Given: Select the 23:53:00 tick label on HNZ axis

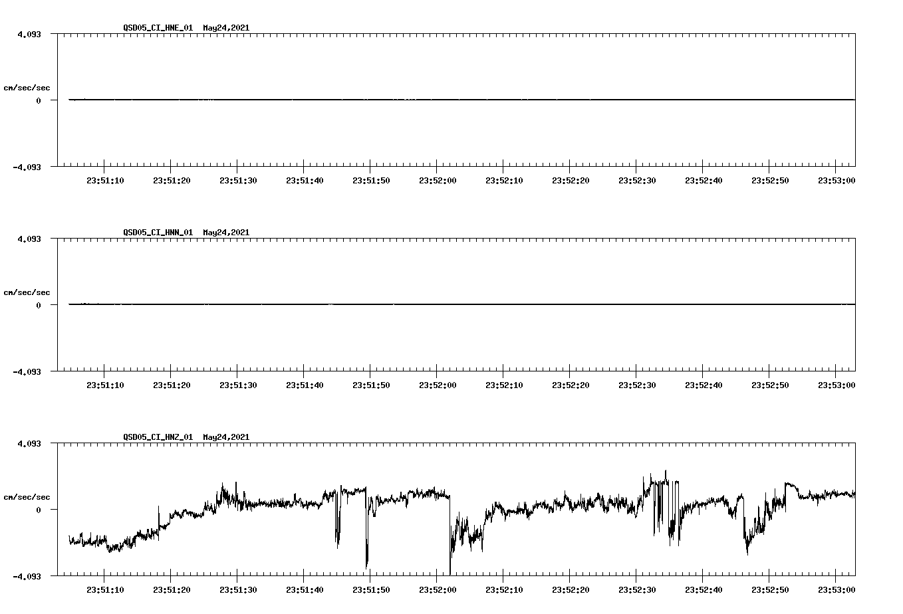Looking at the screenshot, I should [x=837, y=587].
